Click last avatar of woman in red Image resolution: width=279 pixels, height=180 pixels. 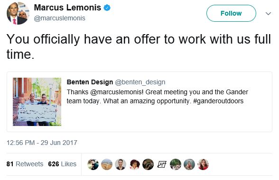point(203,164)
